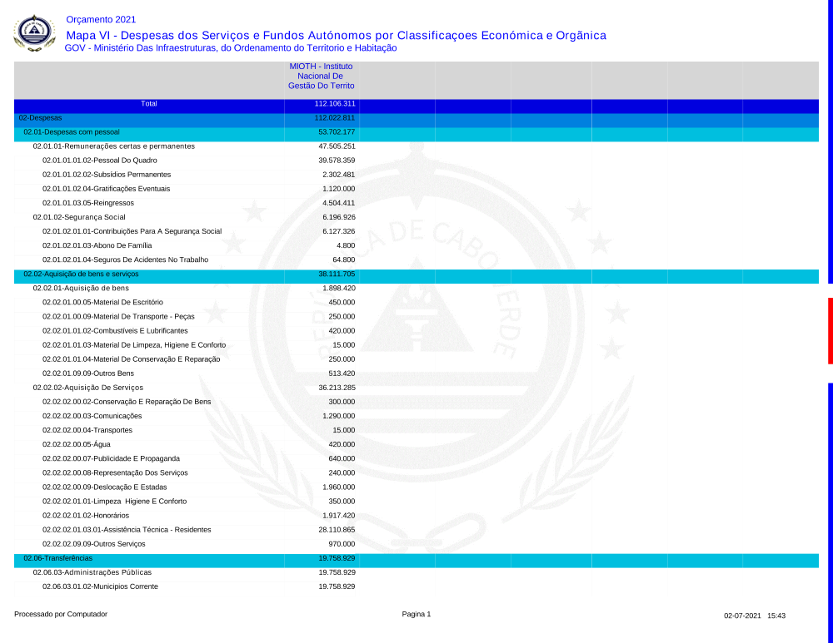This screenshot has height=643, width=833.
Task: Select the 'Pagina 1' footer text
Action: coord(416,615)
